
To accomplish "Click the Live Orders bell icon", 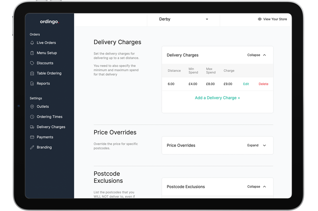I will 32,43.
